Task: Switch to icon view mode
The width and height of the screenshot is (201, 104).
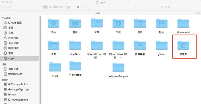Action: click(45, 7)
